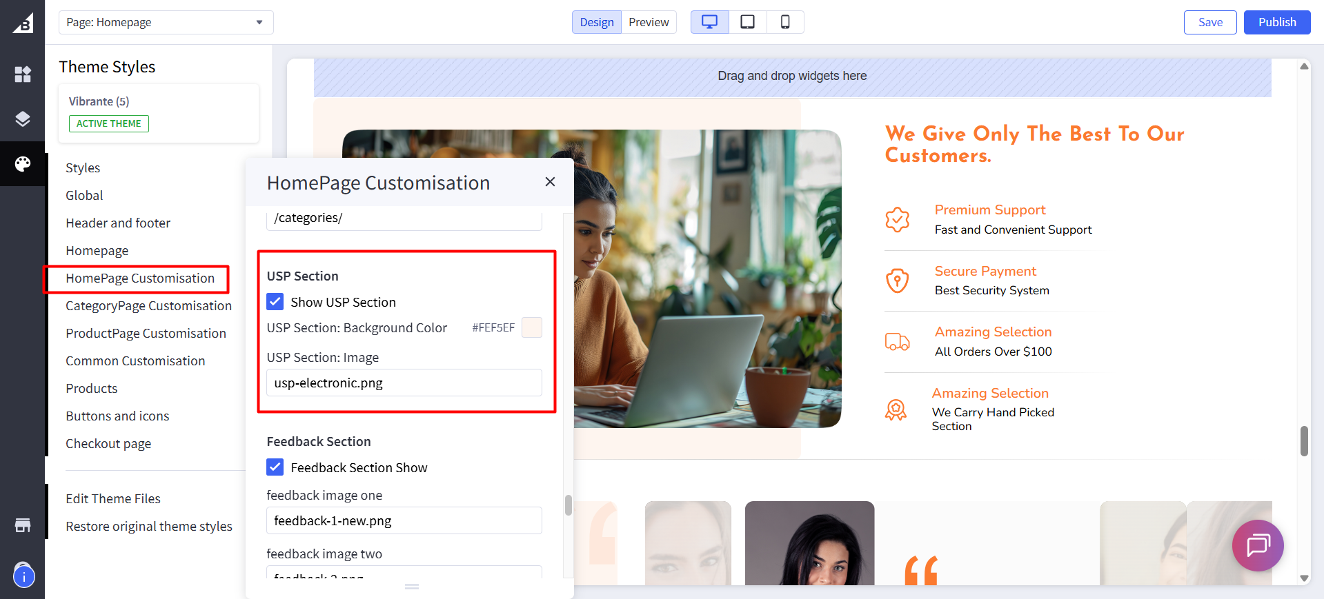Switch to desktop viewport icon
1324x599 pixels.
point(709,22)
